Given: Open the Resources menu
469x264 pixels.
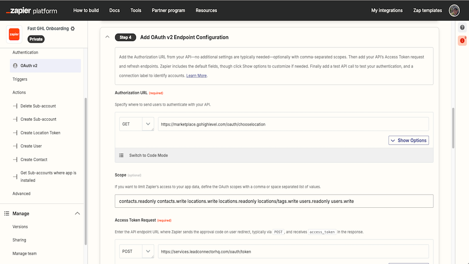Looking at the screenshot, I should coord(206,10).
